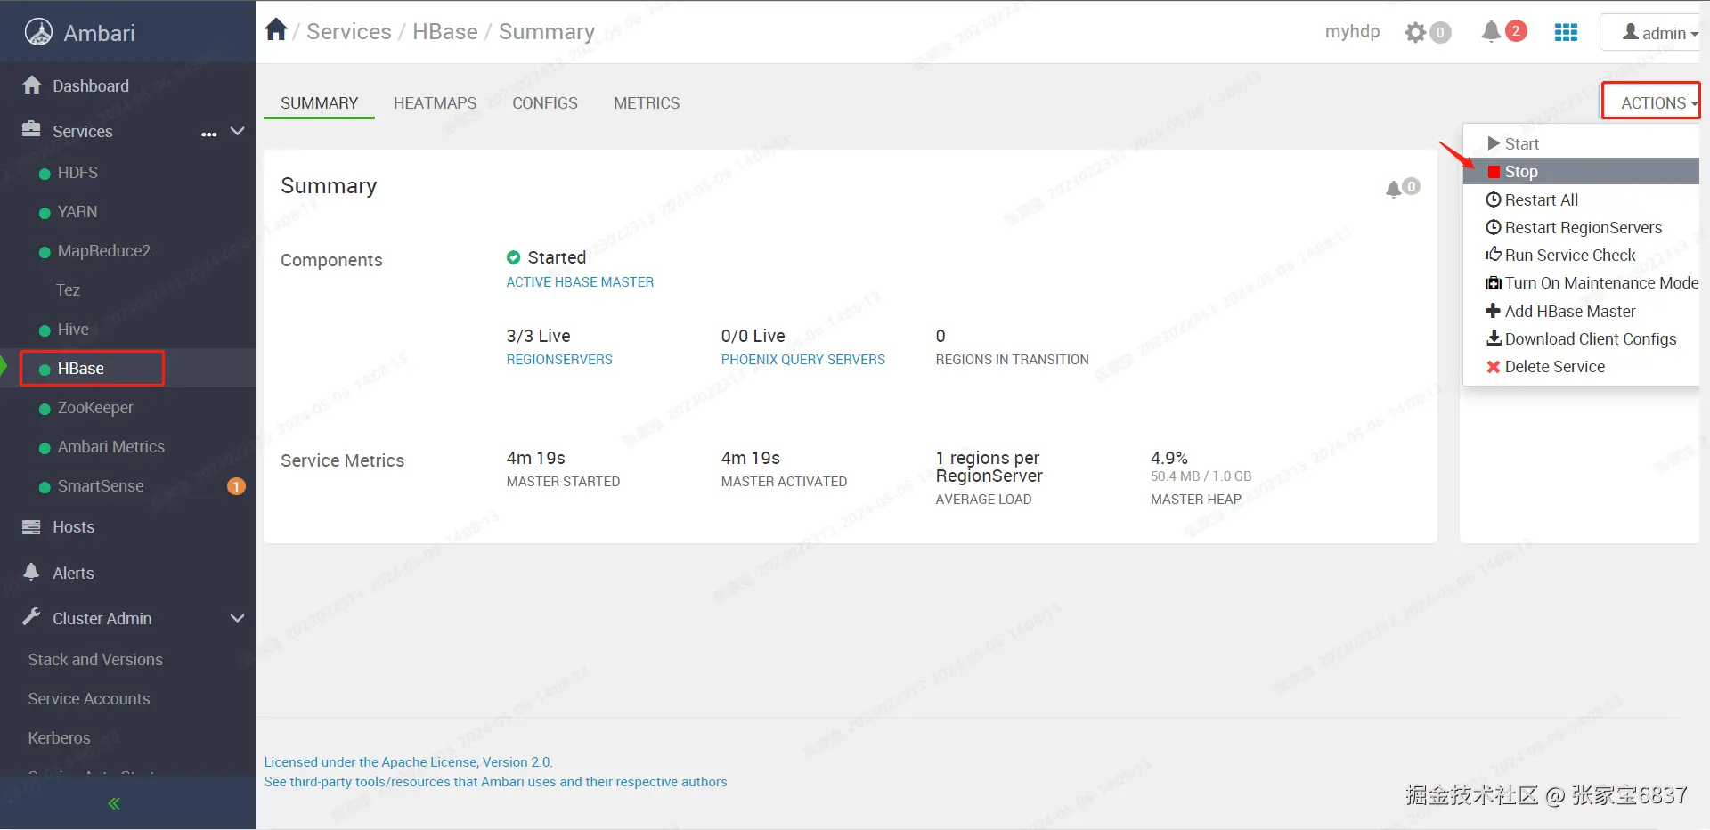This screenshot has height=830, width=1710.
Task: Click the Services ellipsis actions icon
Action: (209, 134)
